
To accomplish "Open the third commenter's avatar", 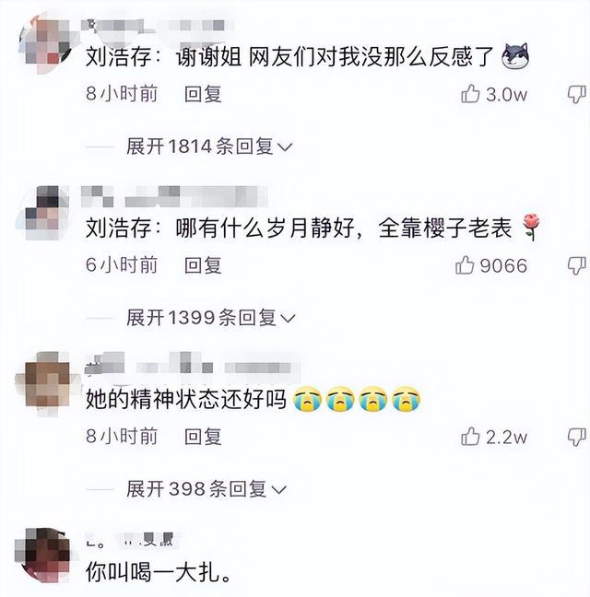I will [45, 384].
